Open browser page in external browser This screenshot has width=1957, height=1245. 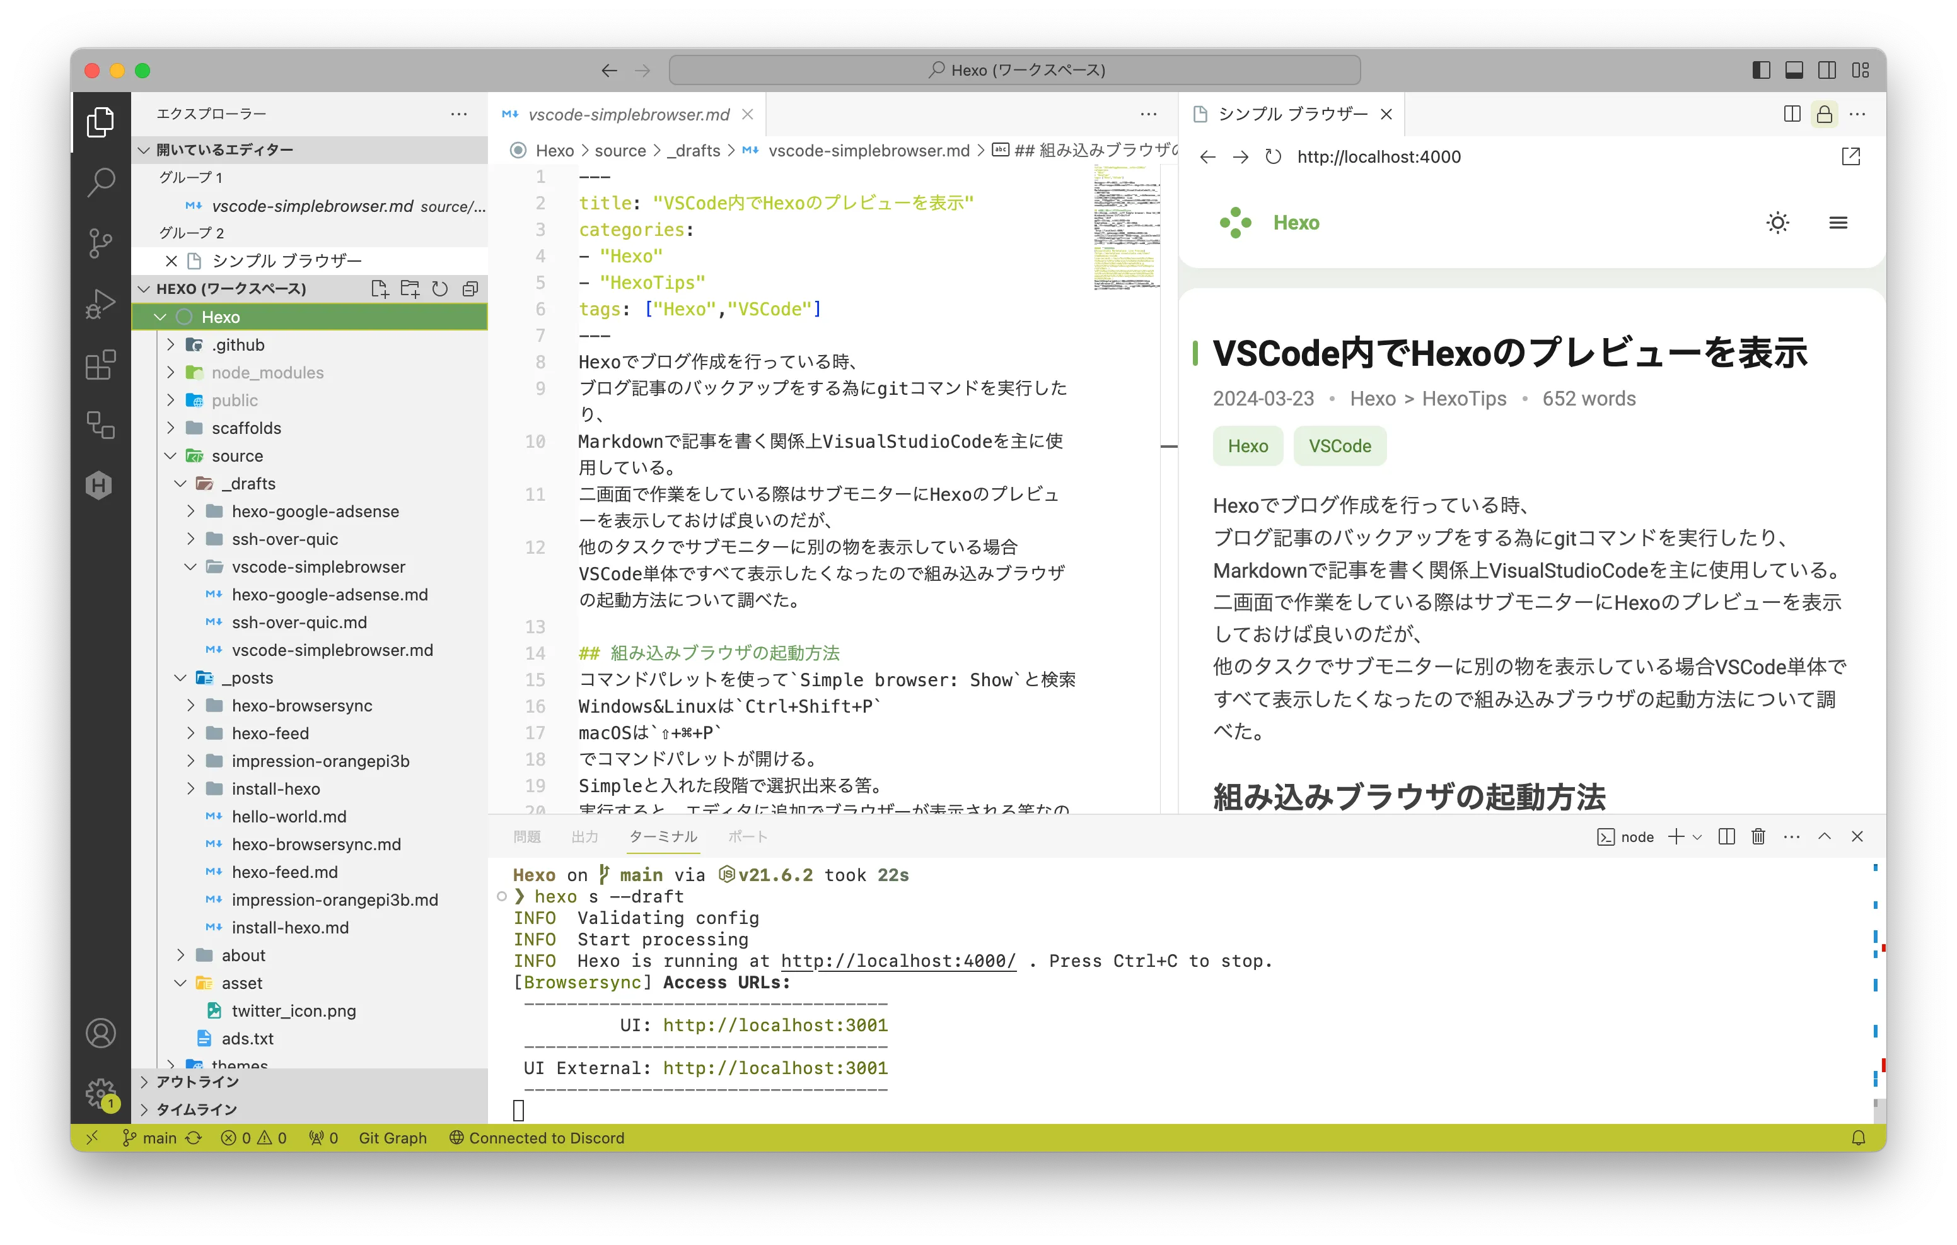click(x=1850, y=157)
